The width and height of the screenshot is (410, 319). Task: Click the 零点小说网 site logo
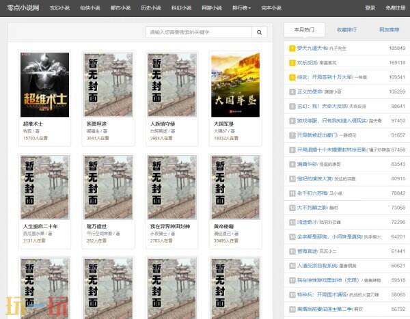point(23,8)
